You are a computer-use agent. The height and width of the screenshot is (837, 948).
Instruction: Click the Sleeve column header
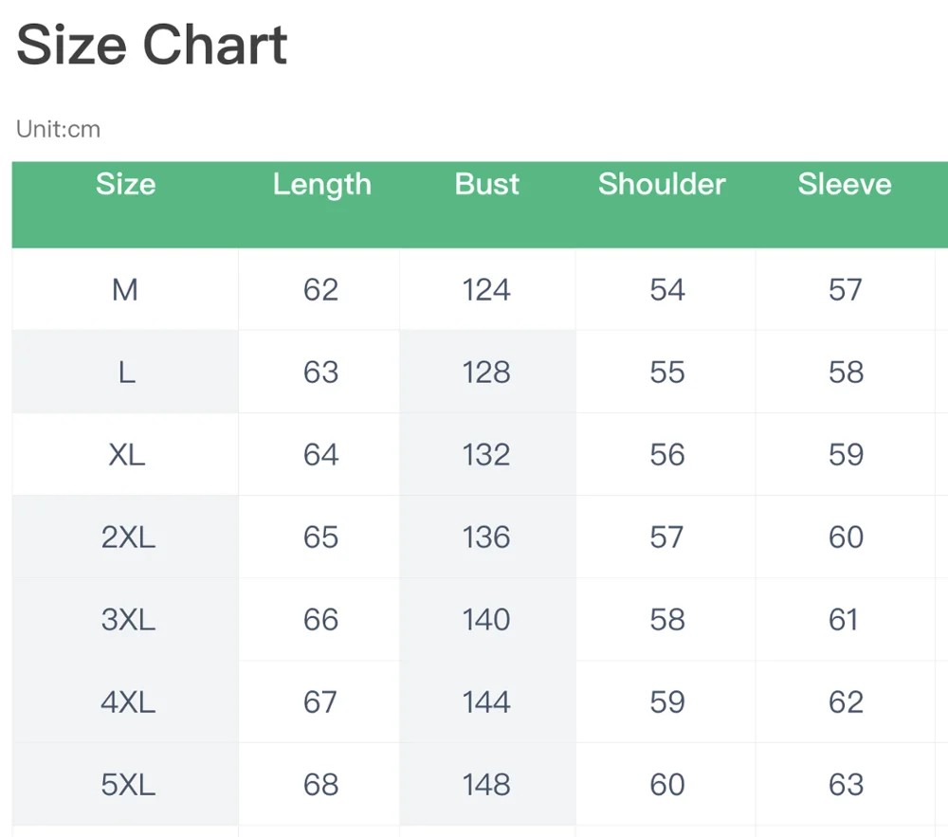coord(844,184)
